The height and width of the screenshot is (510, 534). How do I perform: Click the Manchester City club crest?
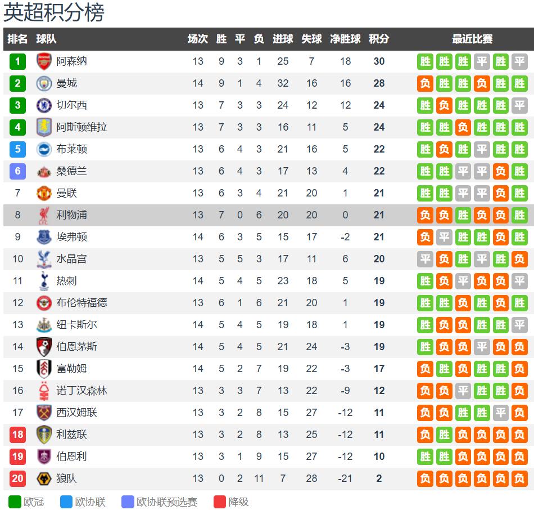(x=44, y=83)
